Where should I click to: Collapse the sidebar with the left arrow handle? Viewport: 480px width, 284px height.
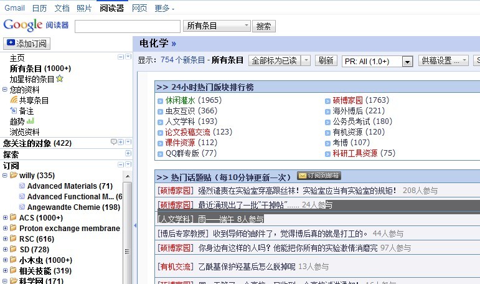[x=135, y=225]
